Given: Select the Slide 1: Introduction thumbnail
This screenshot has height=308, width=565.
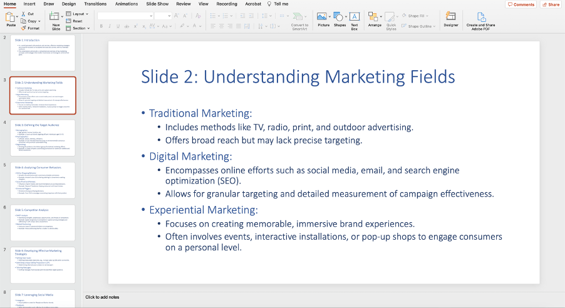Looking at the screenshot, I should click(43, 53).
